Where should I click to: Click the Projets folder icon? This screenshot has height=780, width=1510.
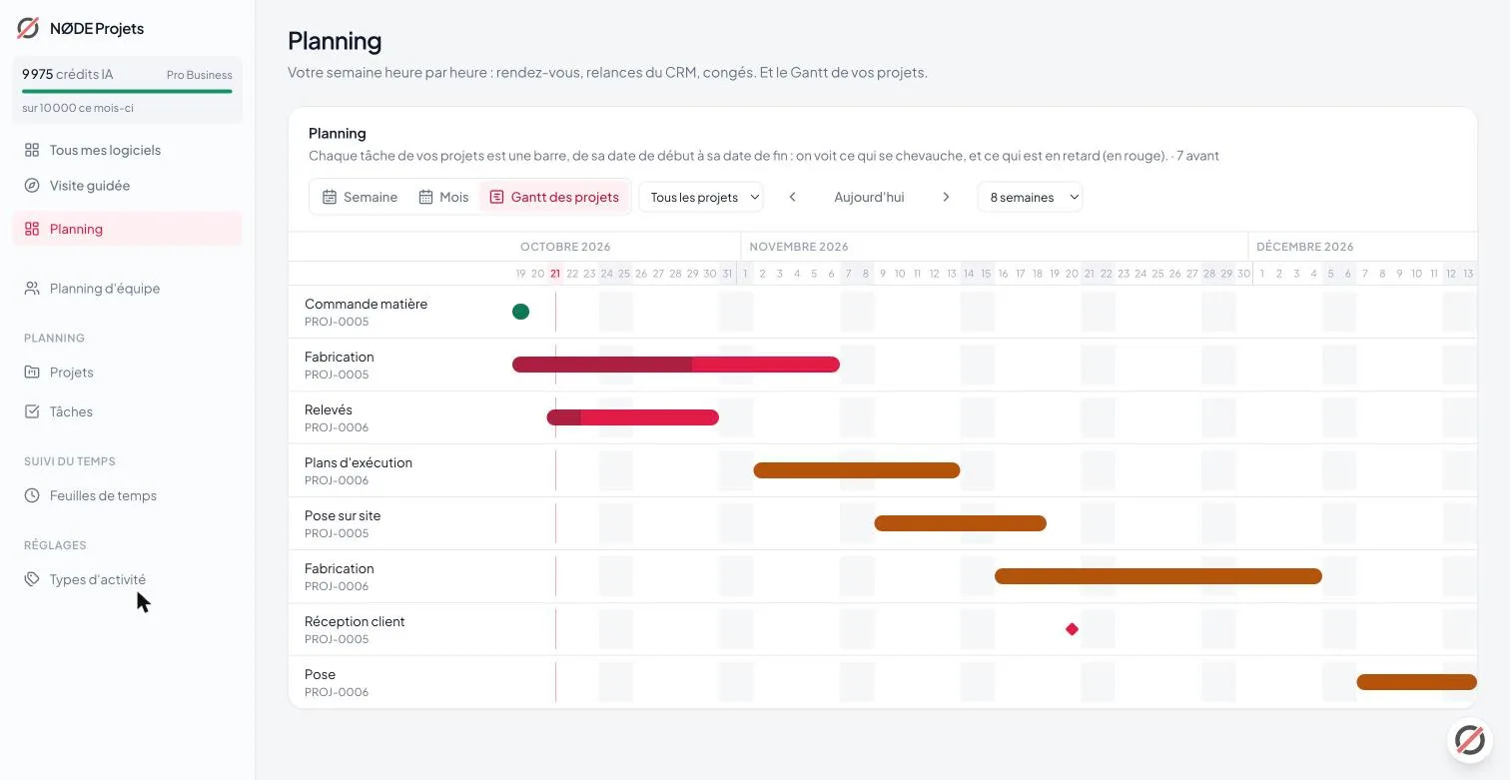[32, 373]
